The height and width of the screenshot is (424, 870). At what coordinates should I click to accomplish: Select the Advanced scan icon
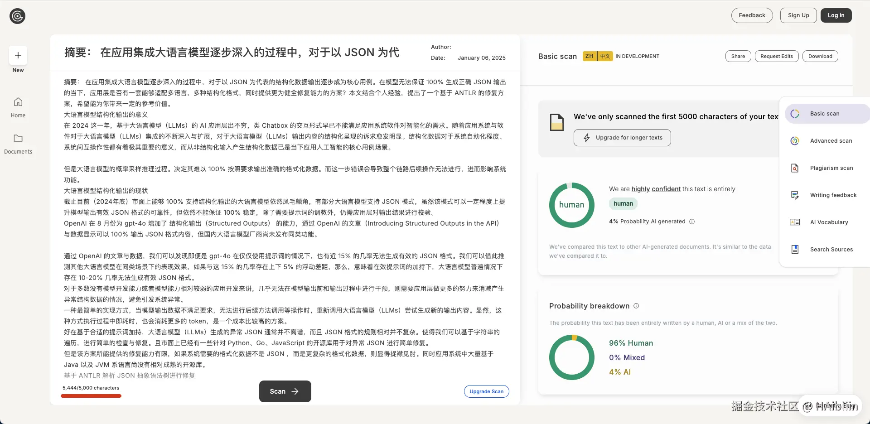click(794, 140)
